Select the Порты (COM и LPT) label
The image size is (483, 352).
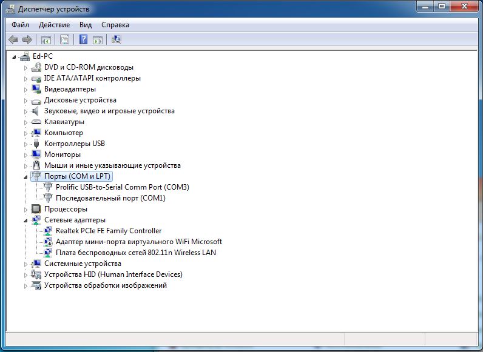pyautogui.click(x=77, y=176)
